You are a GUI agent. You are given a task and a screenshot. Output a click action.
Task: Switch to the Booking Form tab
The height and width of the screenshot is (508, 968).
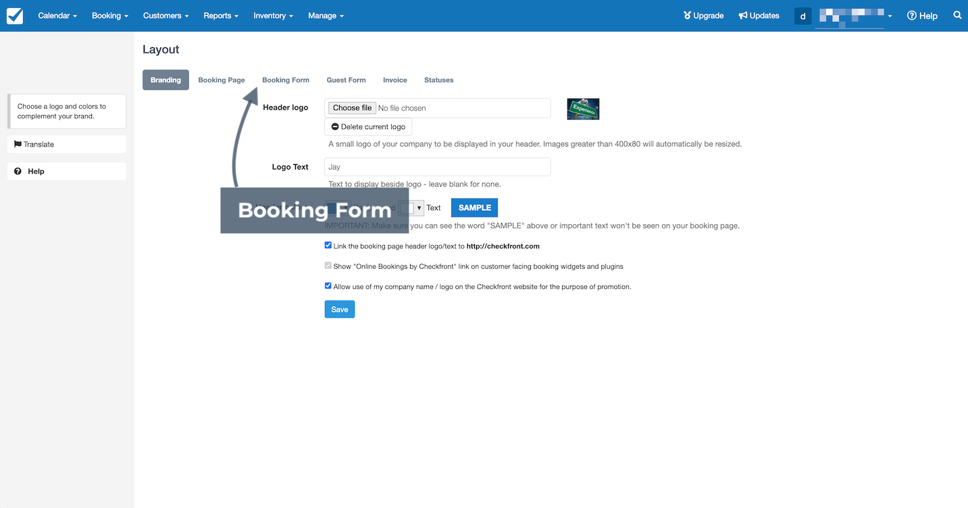click(x=286, y=80)
